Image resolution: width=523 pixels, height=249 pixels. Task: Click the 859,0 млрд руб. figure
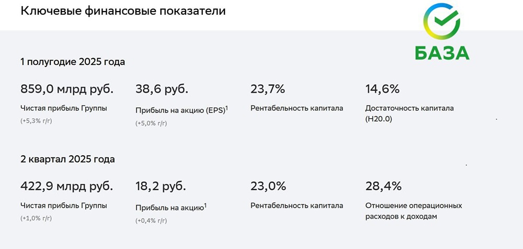67,89
